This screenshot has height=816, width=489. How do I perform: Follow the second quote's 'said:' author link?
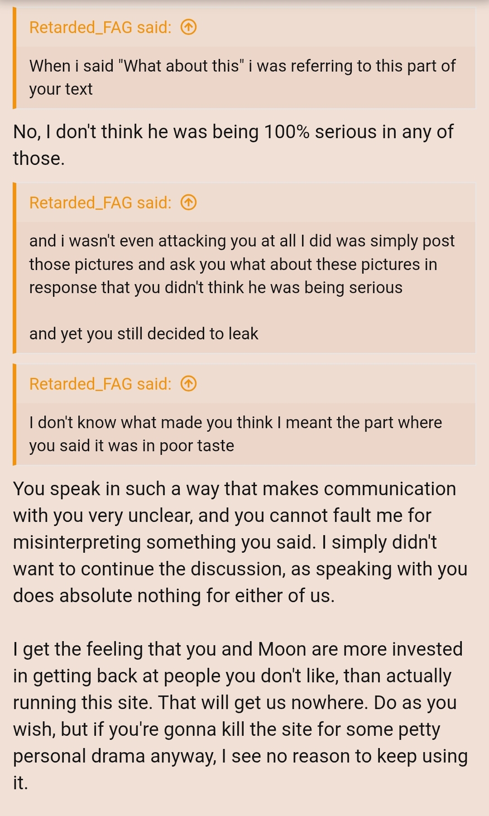click(101, 203)
